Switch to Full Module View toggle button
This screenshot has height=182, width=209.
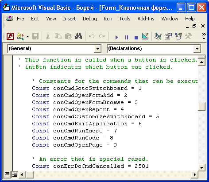click(x=15, y=175)
